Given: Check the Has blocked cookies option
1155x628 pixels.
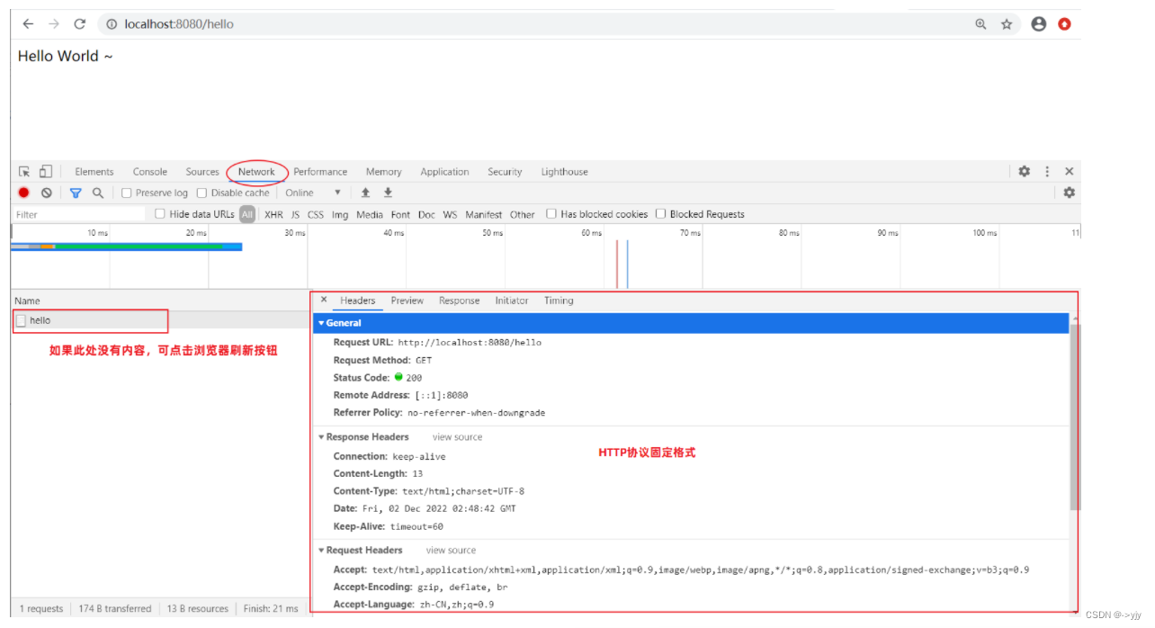Looking at the screenshot, I should click(x=551, y=214).
